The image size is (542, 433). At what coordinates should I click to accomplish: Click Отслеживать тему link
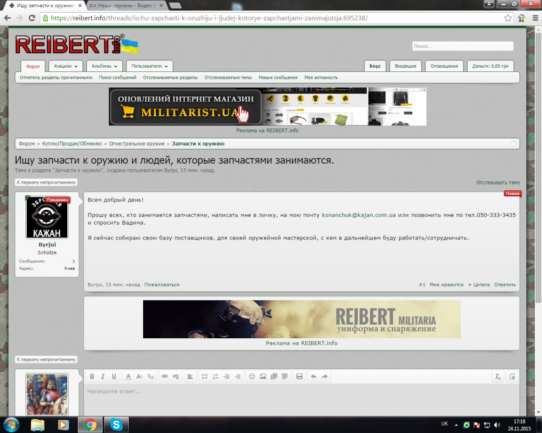pyautogui.click(x=498, y=182)
